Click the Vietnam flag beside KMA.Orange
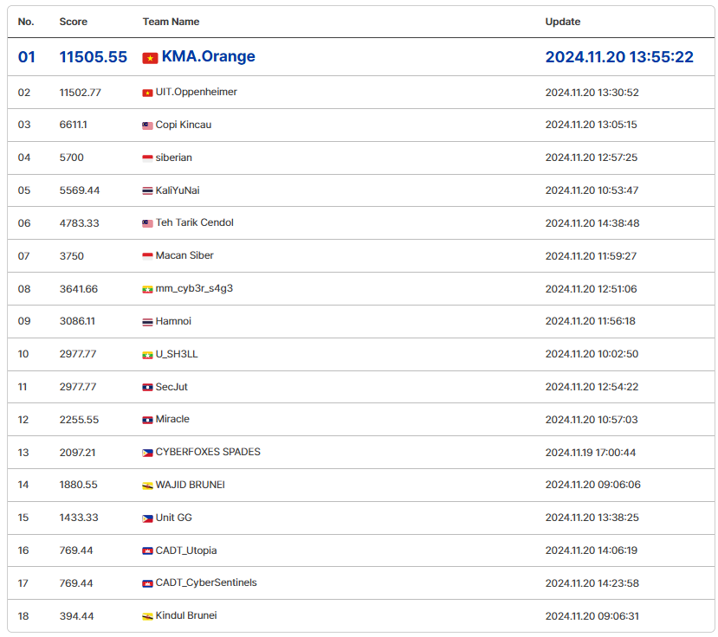 click(x=150, y=58)
